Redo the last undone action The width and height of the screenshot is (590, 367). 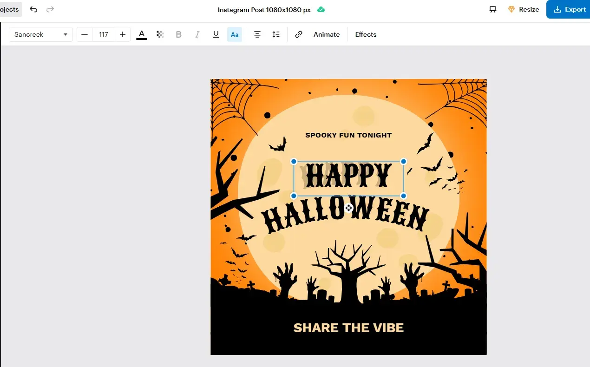(x=50, y=9)
